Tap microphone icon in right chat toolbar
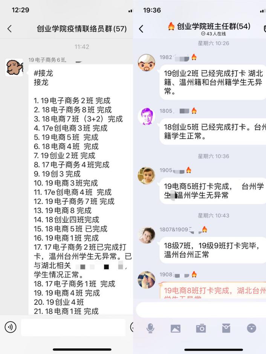Screen dimensions: 266x354 (x=150, y=328)
